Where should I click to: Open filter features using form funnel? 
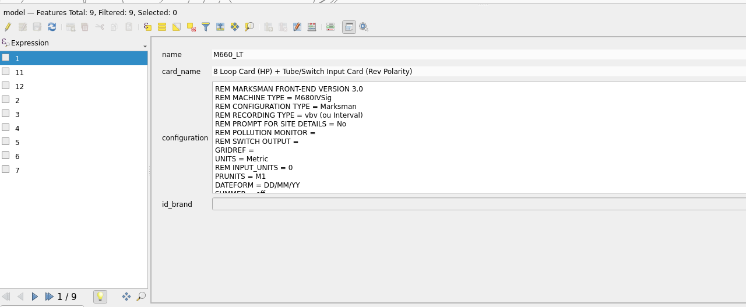[206, 27]
